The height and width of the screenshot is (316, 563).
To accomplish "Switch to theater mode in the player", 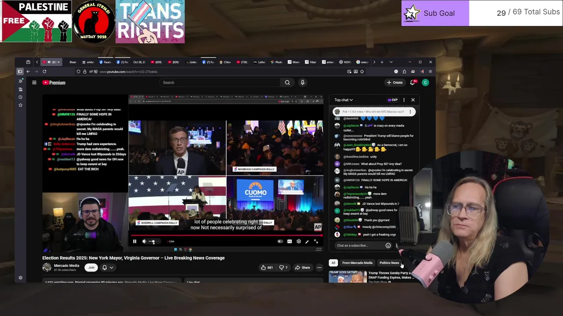I will (307, 241).
